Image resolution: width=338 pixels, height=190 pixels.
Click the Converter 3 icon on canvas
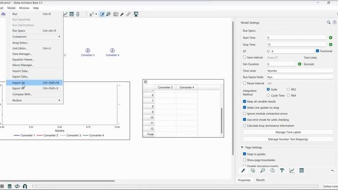(x=88, y=51)
